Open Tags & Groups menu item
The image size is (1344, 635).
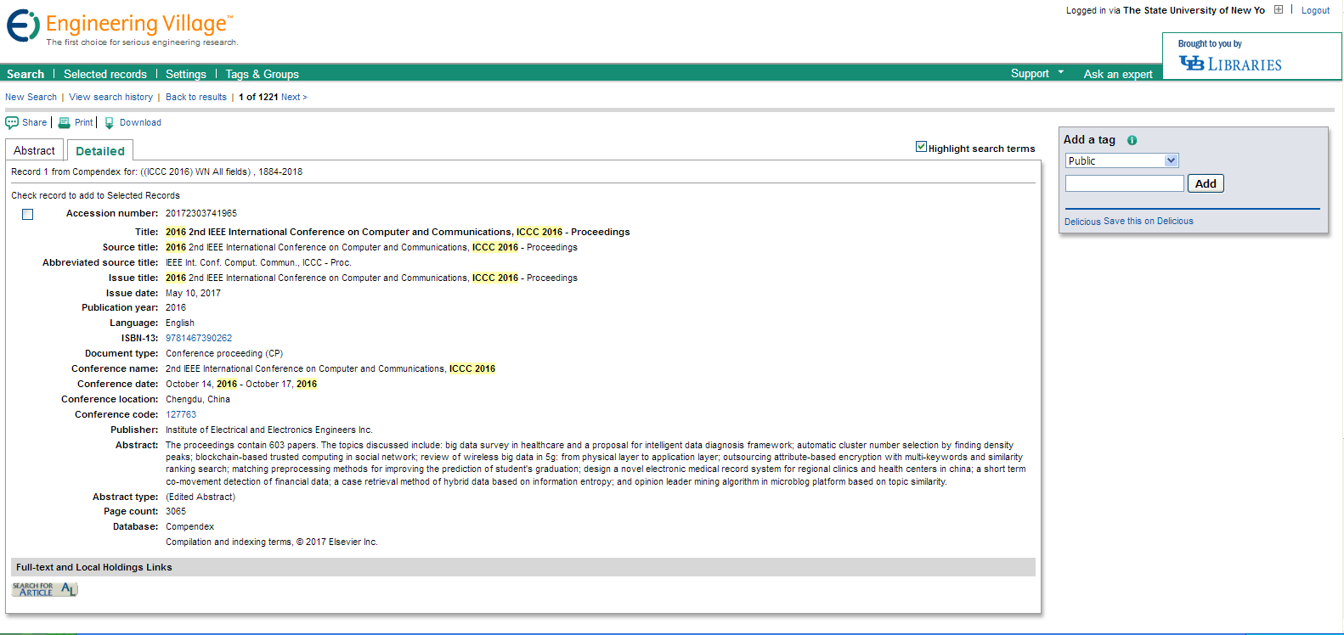pyautogui.click(x=262, y=75)
